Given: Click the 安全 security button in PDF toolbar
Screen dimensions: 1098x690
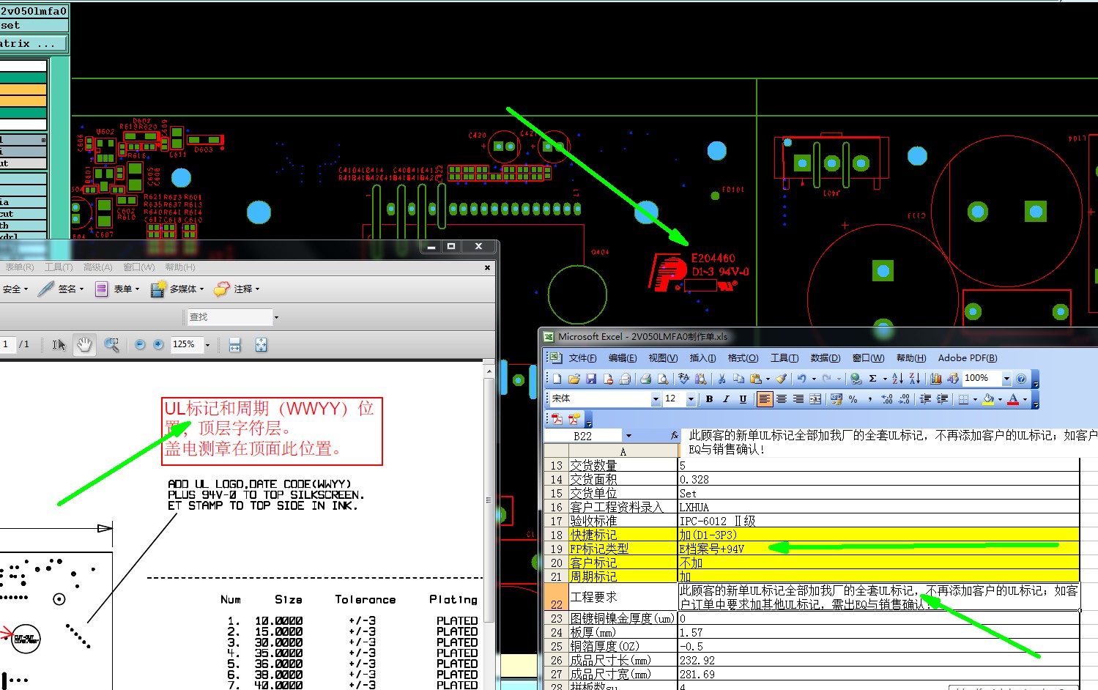Looking at the screenshot, I should coord(15,289).
